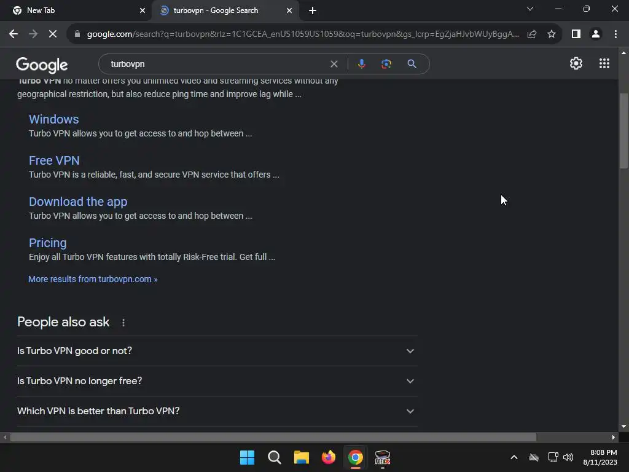
Task: Open Chrome three-dot menu
Action: click(615, 34)
